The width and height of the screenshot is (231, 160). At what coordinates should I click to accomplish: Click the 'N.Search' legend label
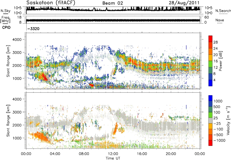coord(223,11)
